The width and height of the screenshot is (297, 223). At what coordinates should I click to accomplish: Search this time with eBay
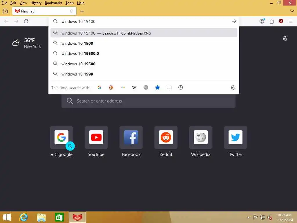[x=123, y=87]
